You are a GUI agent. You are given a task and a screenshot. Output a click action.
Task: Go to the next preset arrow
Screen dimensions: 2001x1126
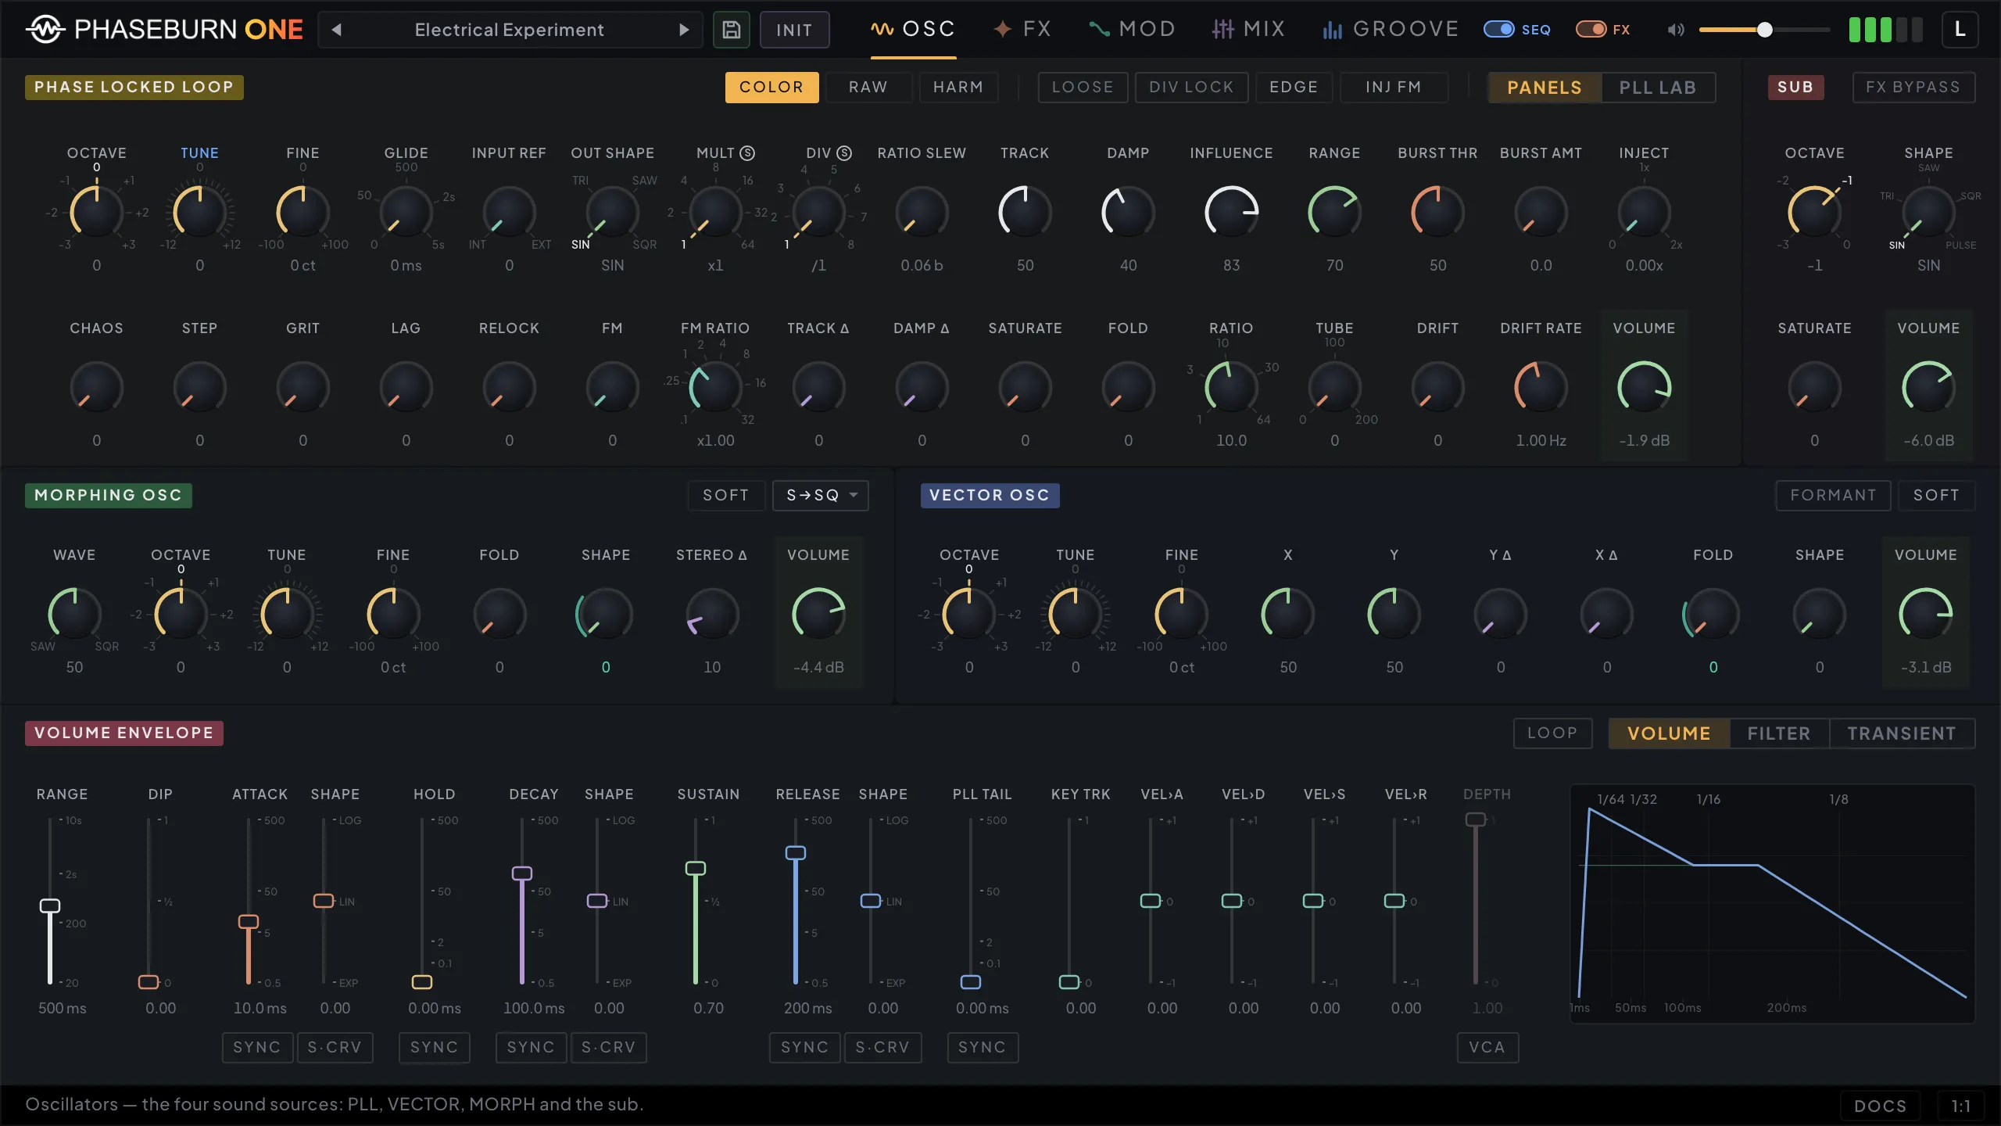[684, 30]
